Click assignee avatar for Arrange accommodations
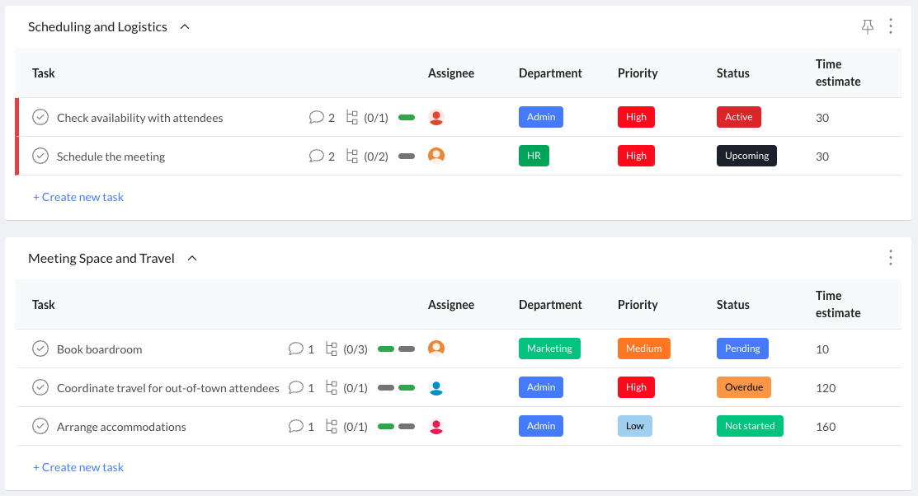The height and width of the screenshot is (496, 918). tap(436, 427)
